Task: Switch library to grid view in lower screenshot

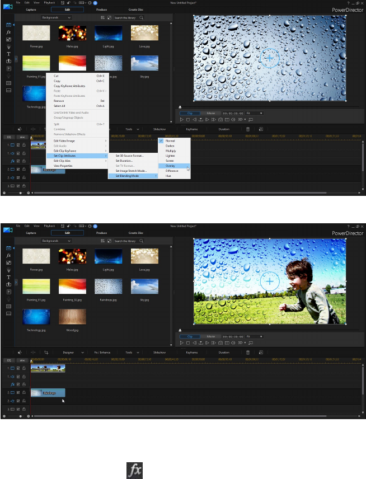Action: point(102,241)
